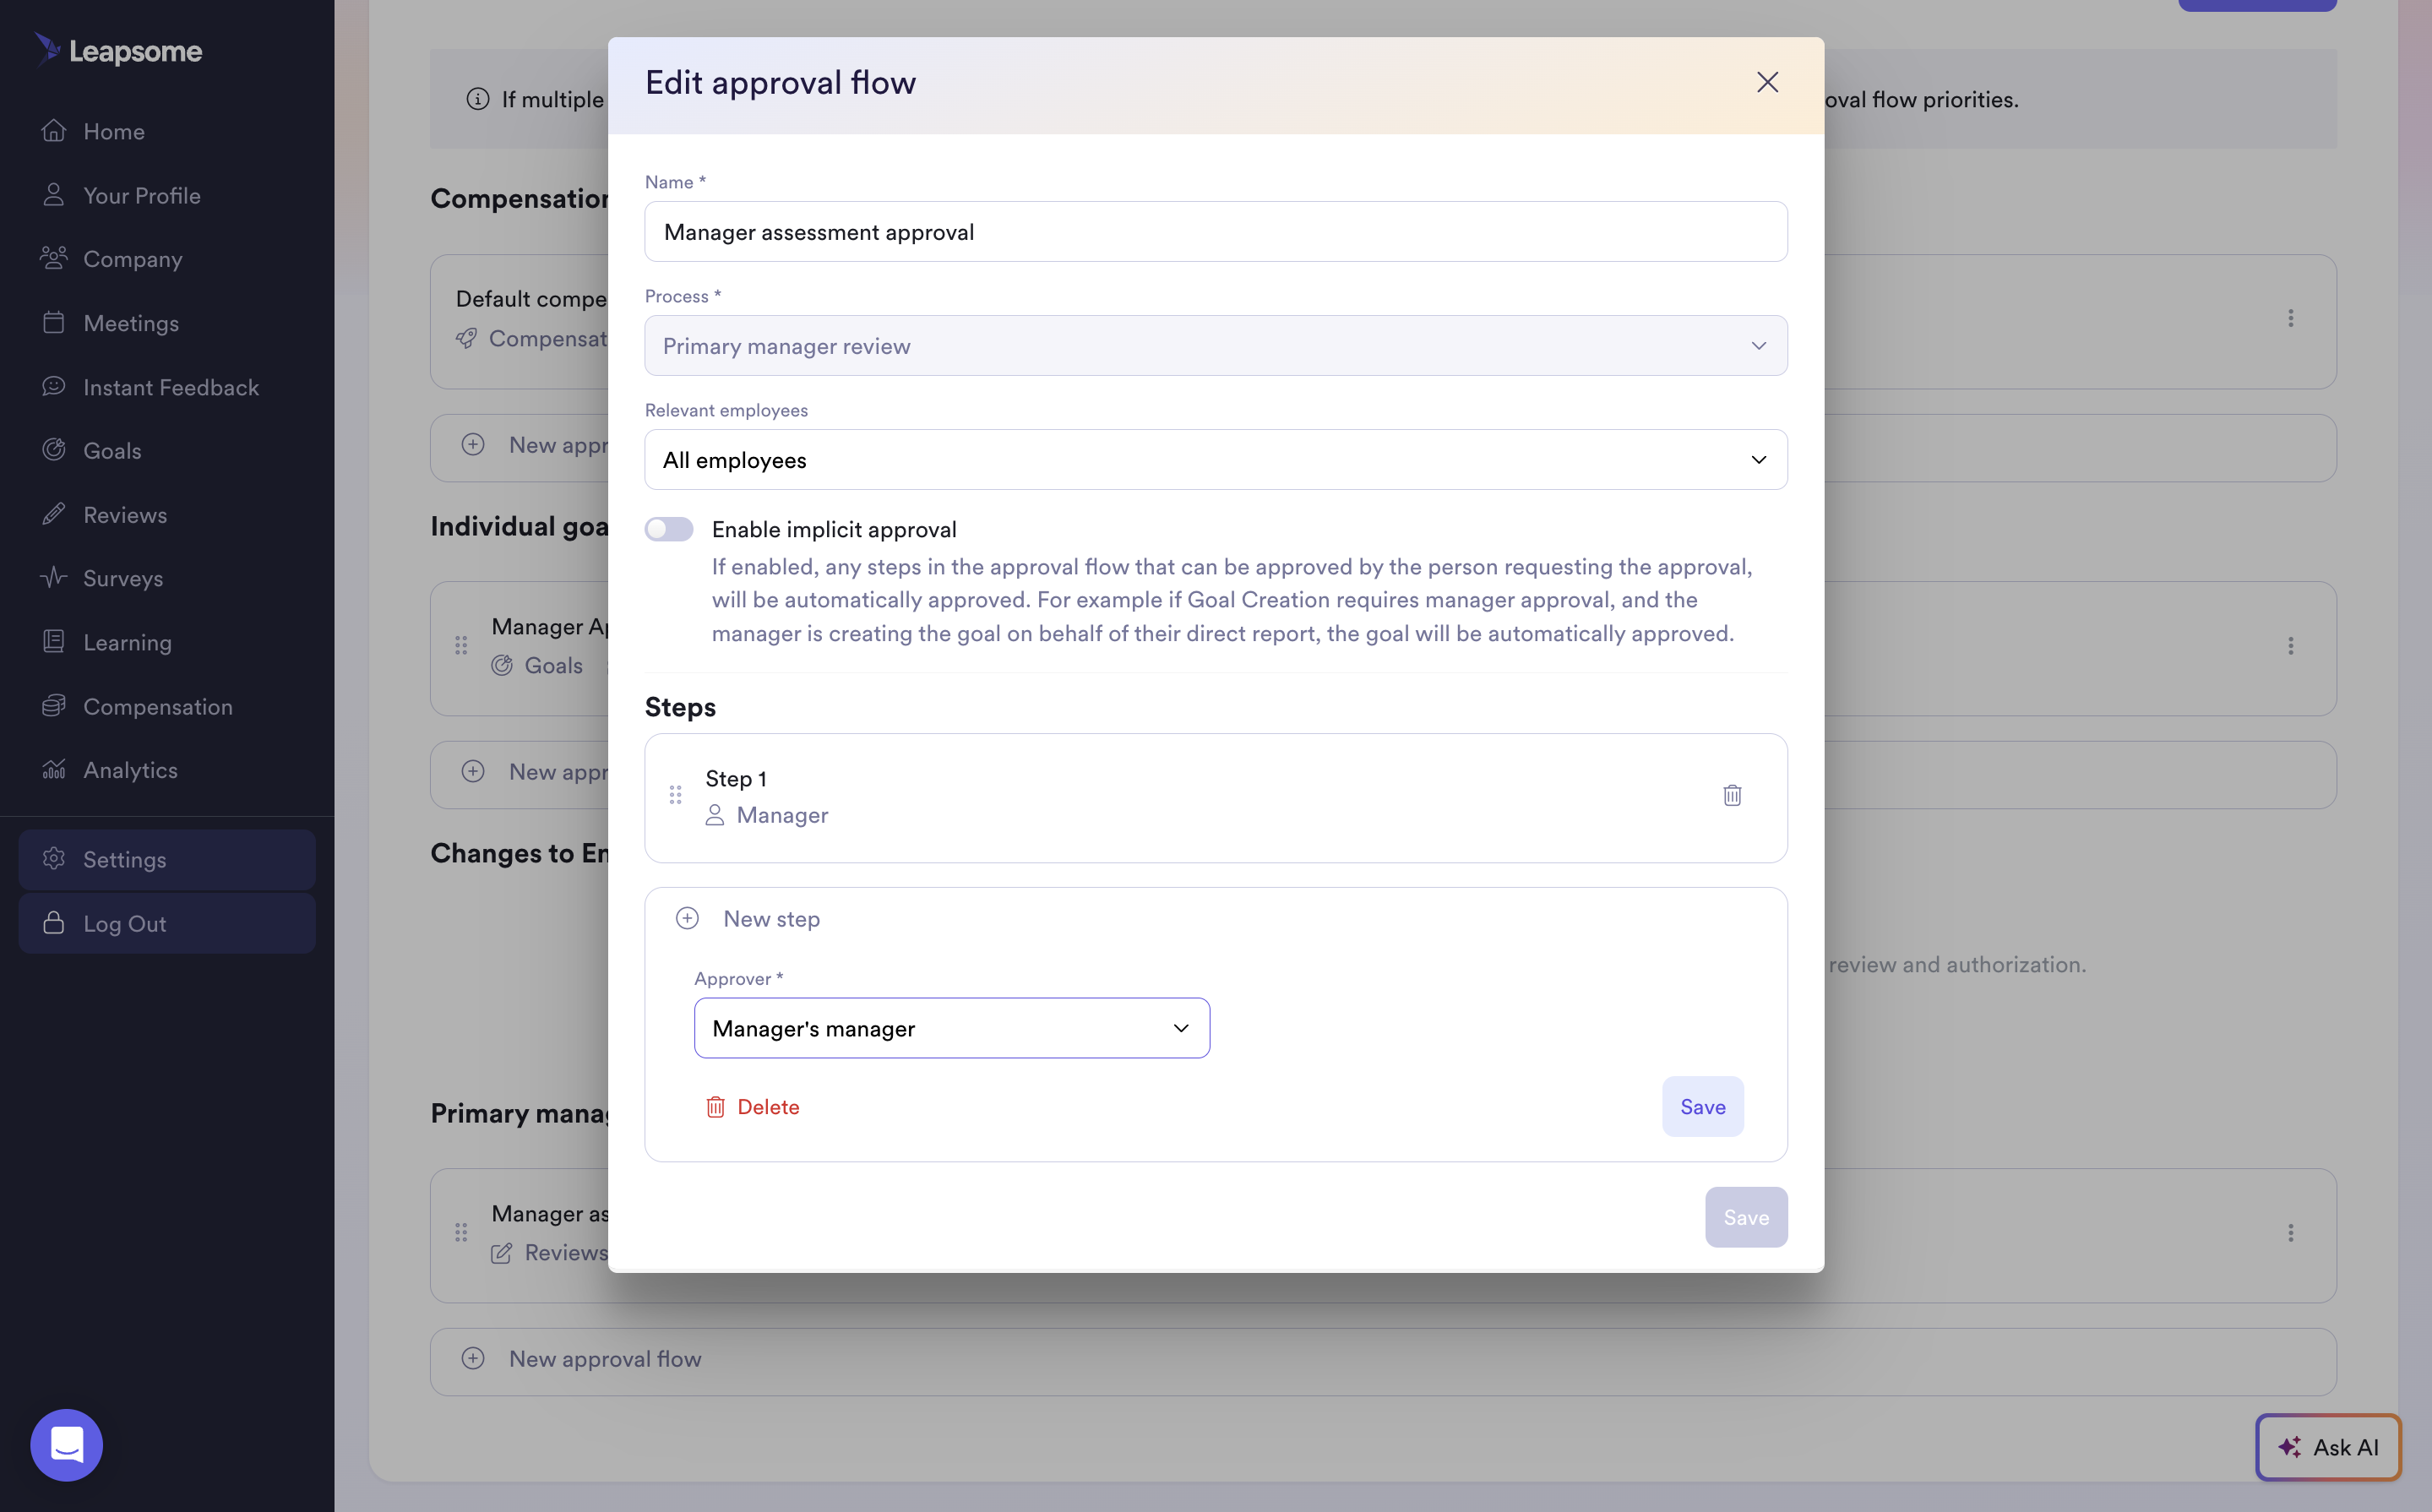Click the Settings gear icon

[x=54, y=859]
